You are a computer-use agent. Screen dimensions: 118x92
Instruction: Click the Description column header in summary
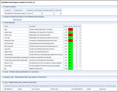pos(46,26)
